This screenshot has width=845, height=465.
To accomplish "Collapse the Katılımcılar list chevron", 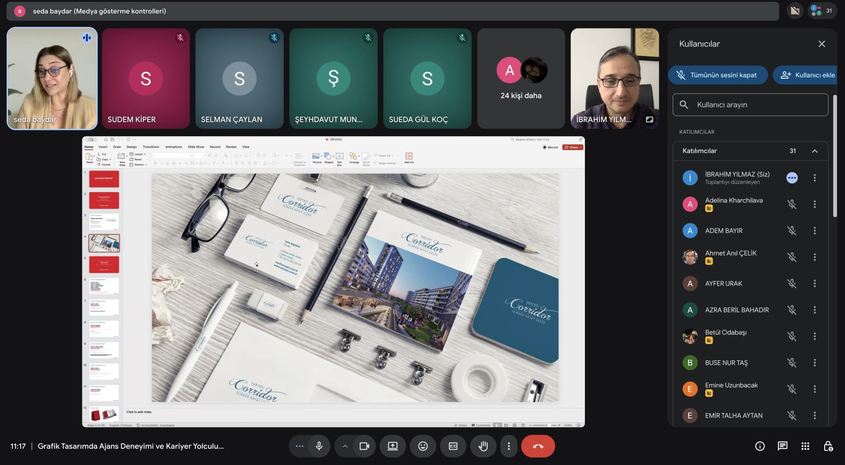I will click(815, 151).
